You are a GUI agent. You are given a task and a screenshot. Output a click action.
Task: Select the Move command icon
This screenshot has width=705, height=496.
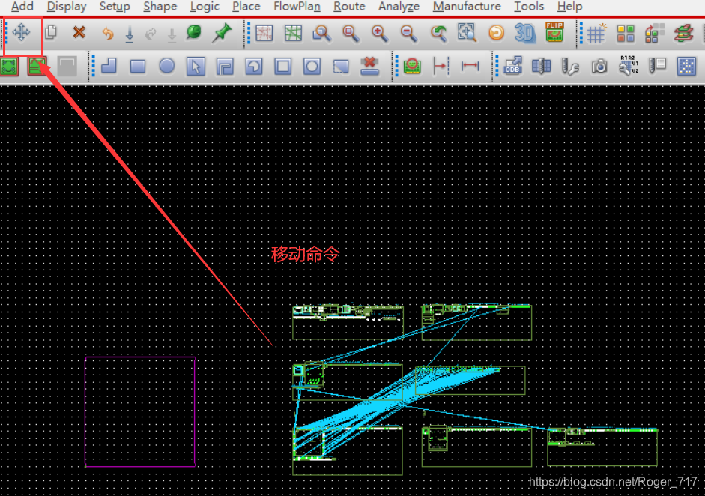tap(21, 33)
